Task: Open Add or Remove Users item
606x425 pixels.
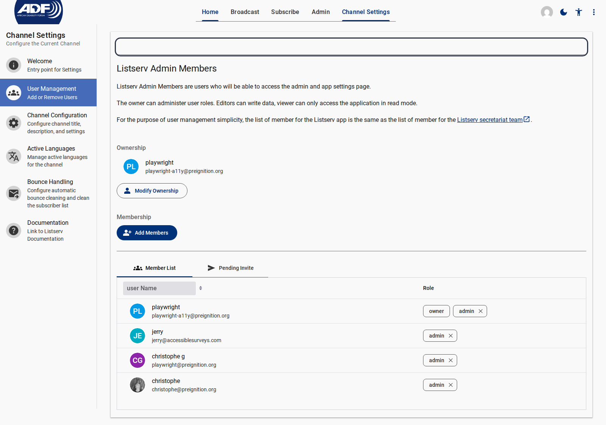Action: tap(48, 93)
